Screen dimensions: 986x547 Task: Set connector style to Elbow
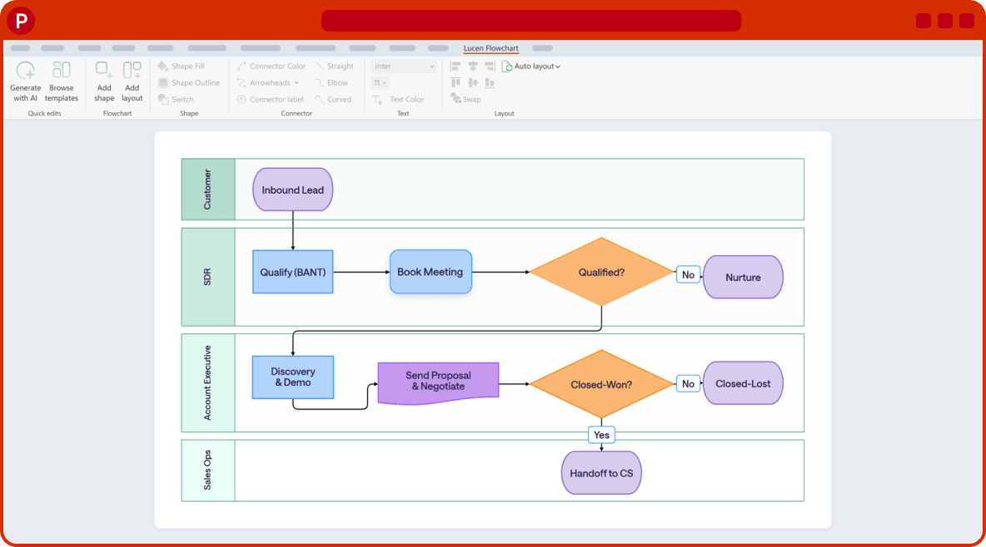click(331, 83)
